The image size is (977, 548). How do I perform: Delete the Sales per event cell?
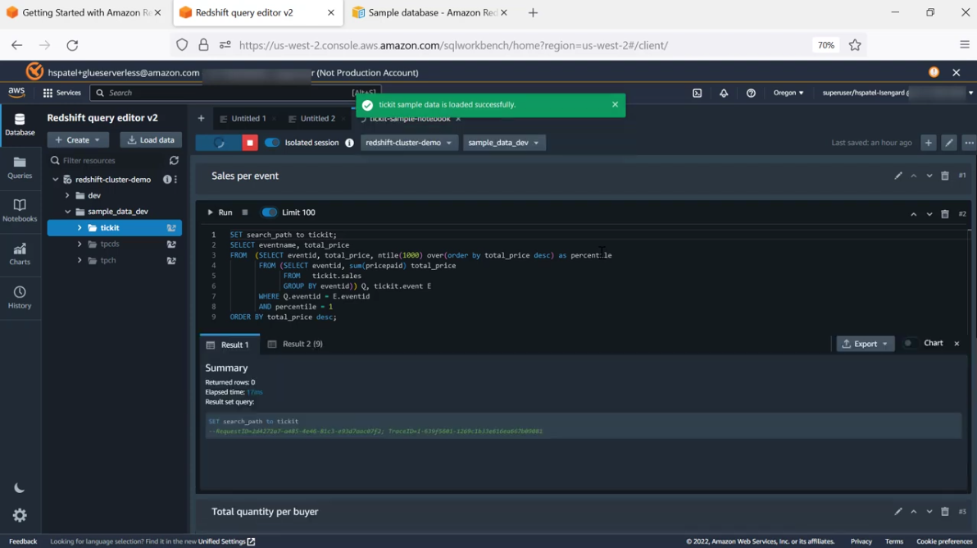click(944, 176)
